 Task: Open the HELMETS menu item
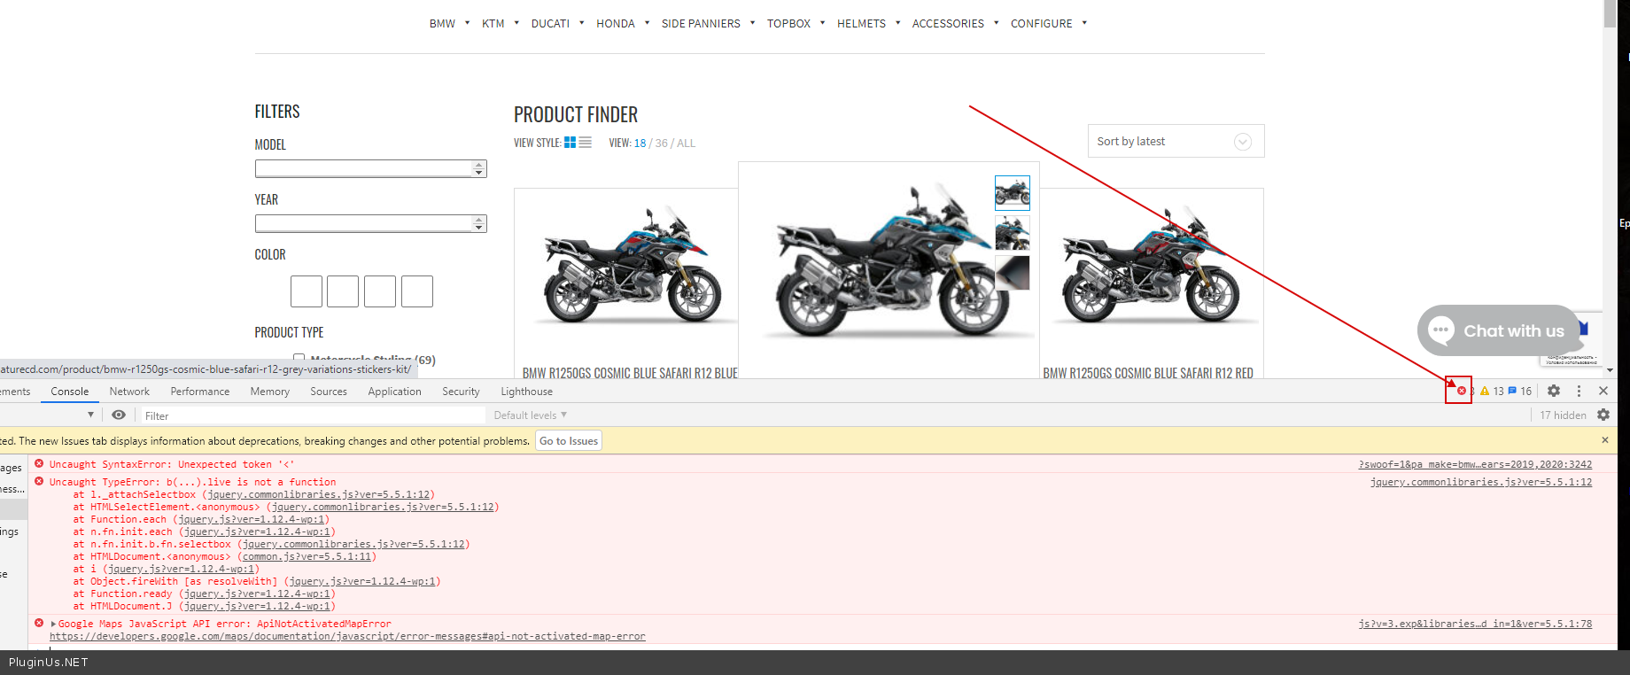861,24
